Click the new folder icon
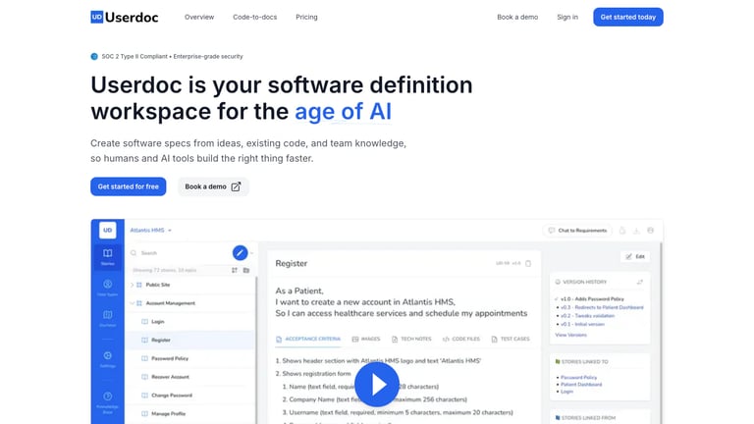The image size is (754, 424). pos(246,270)
